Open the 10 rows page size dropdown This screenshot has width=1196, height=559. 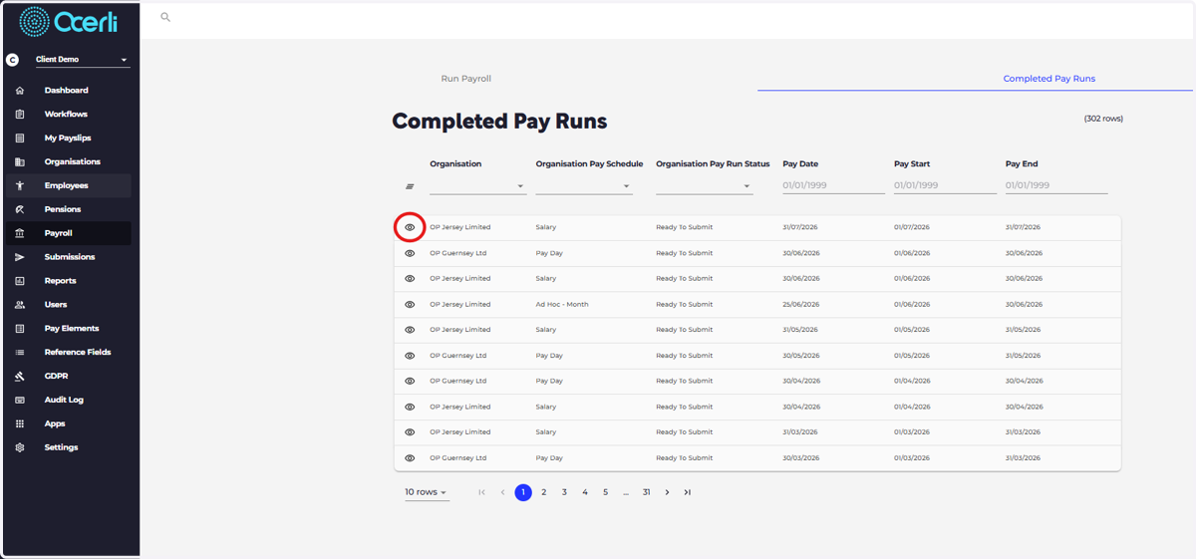(427, 492)
